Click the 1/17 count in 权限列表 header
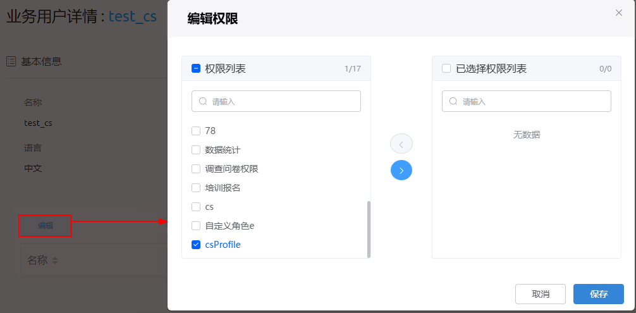This screenshot has width=636, height=313. [x=353, y=69]
